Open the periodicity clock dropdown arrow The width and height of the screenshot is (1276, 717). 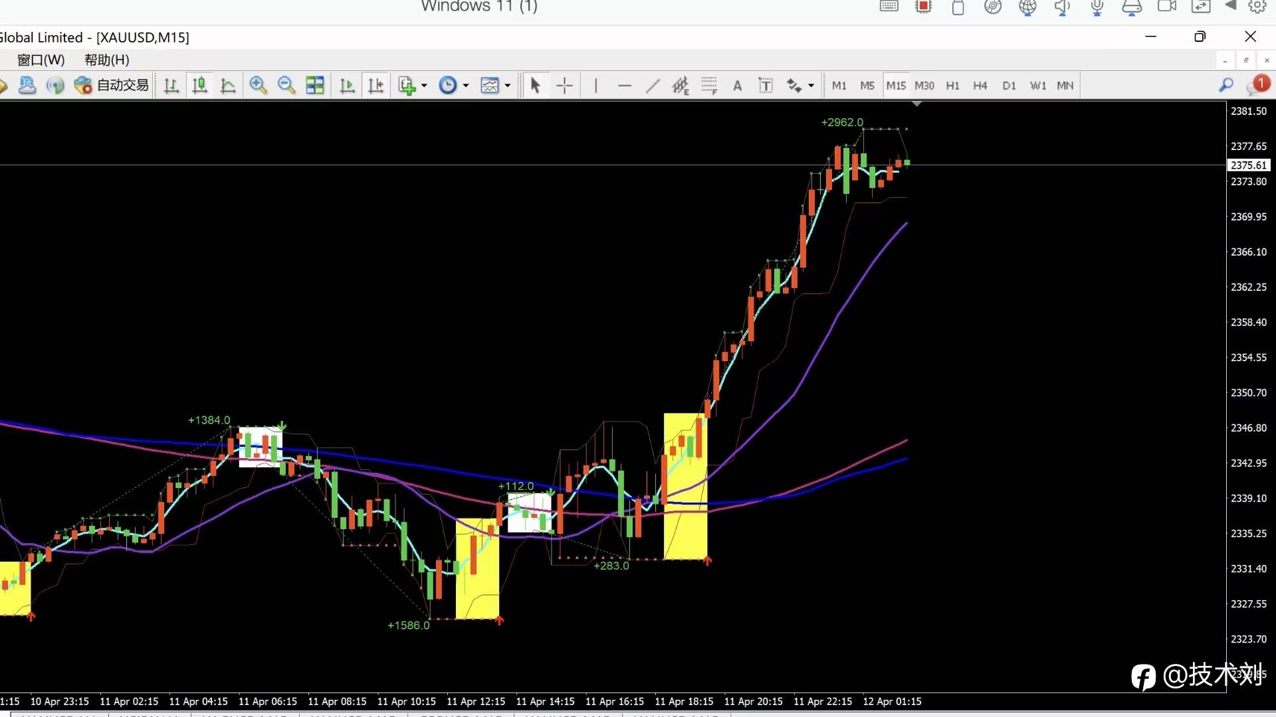[466, 86]
